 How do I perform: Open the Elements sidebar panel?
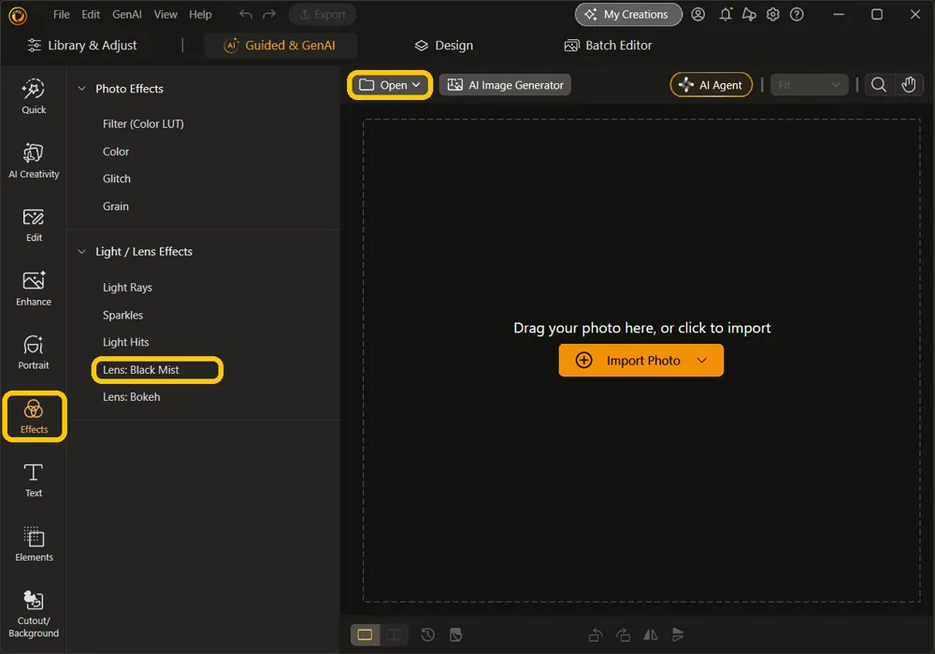tap(34, 545)
